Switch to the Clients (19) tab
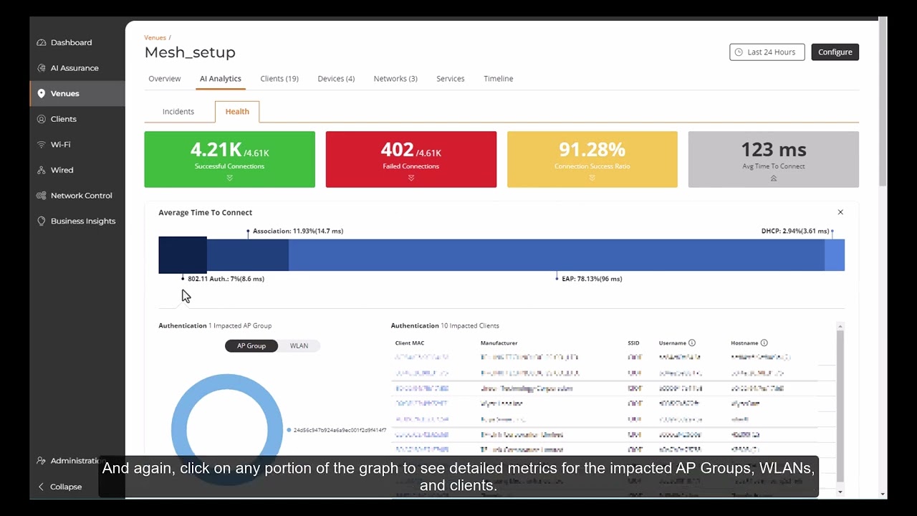The width and height of the screenshot is (917, 516). pyautogui.click(x=279, y=79)
